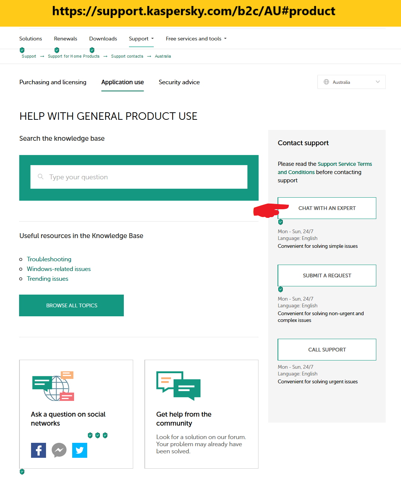Open Support Service Terms and Conditions link
The image size is (401, 484).
[x=325, y=168]
